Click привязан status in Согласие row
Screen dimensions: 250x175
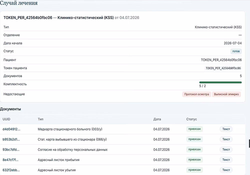(194, 149)
